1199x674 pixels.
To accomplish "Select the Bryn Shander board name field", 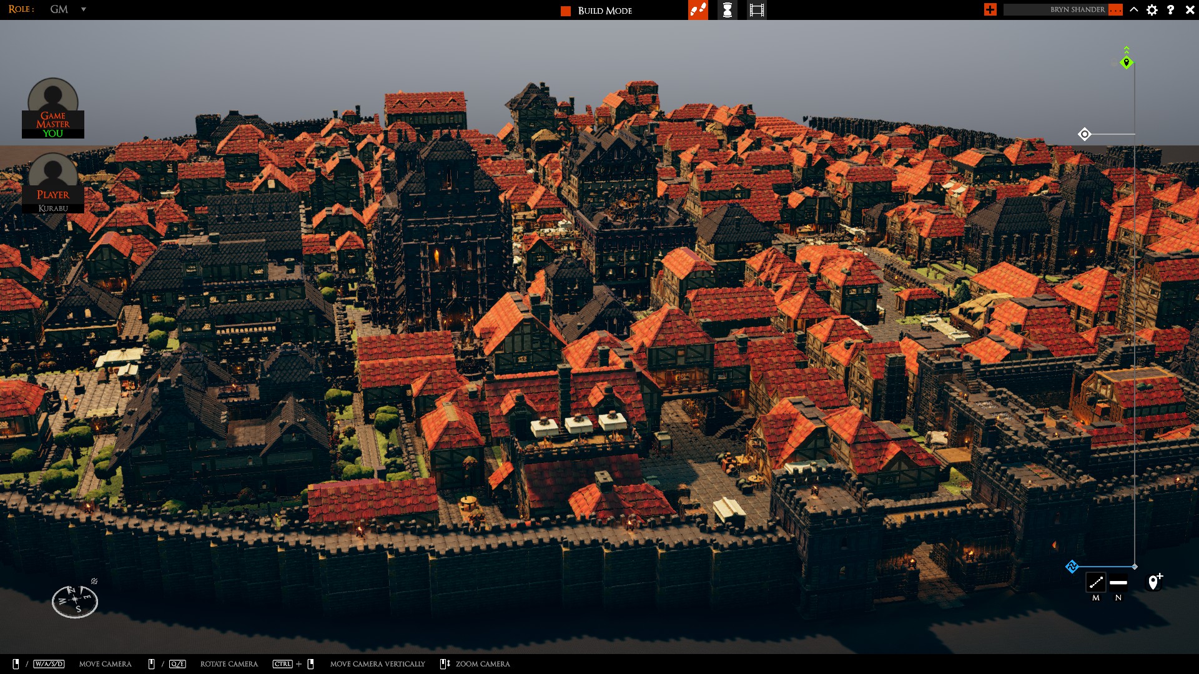I will pos(1055,9).
